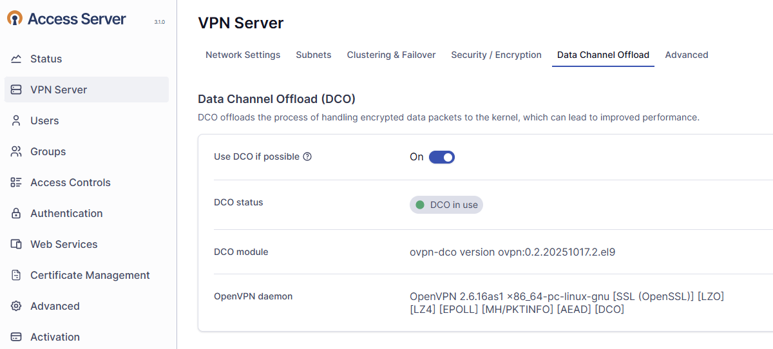Click the help icon beside Use DCO

(307, 156)
